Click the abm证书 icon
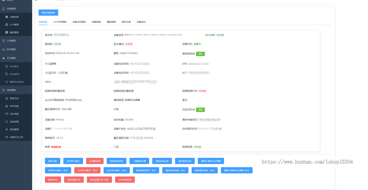 (x=7, y=66)
